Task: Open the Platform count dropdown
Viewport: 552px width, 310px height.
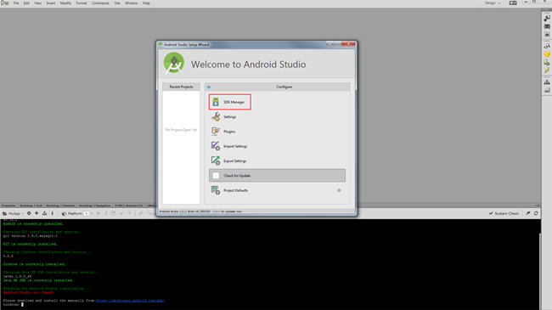Action: [88, 213]
